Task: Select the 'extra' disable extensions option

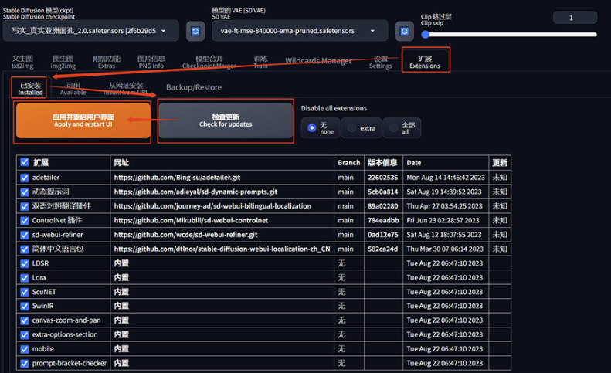Action: (352, 128)
